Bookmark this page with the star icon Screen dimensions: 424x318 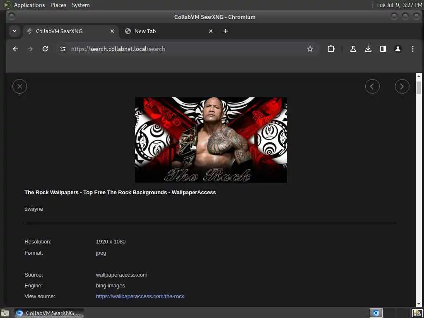pyautogui.click(x=310, y=49)
